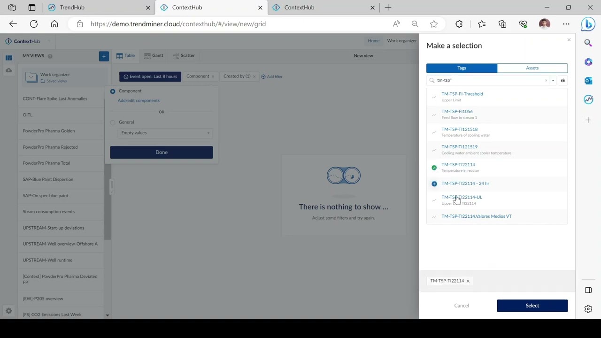Image resolution: width=601 pixels, height=338 pixels.
Task: Add page to browser favorites star
Action: point(434,24)
